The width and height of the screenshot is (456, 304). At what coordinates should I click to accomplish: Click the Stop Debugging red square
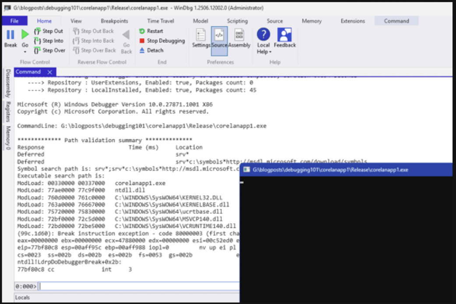pos(142,41)
